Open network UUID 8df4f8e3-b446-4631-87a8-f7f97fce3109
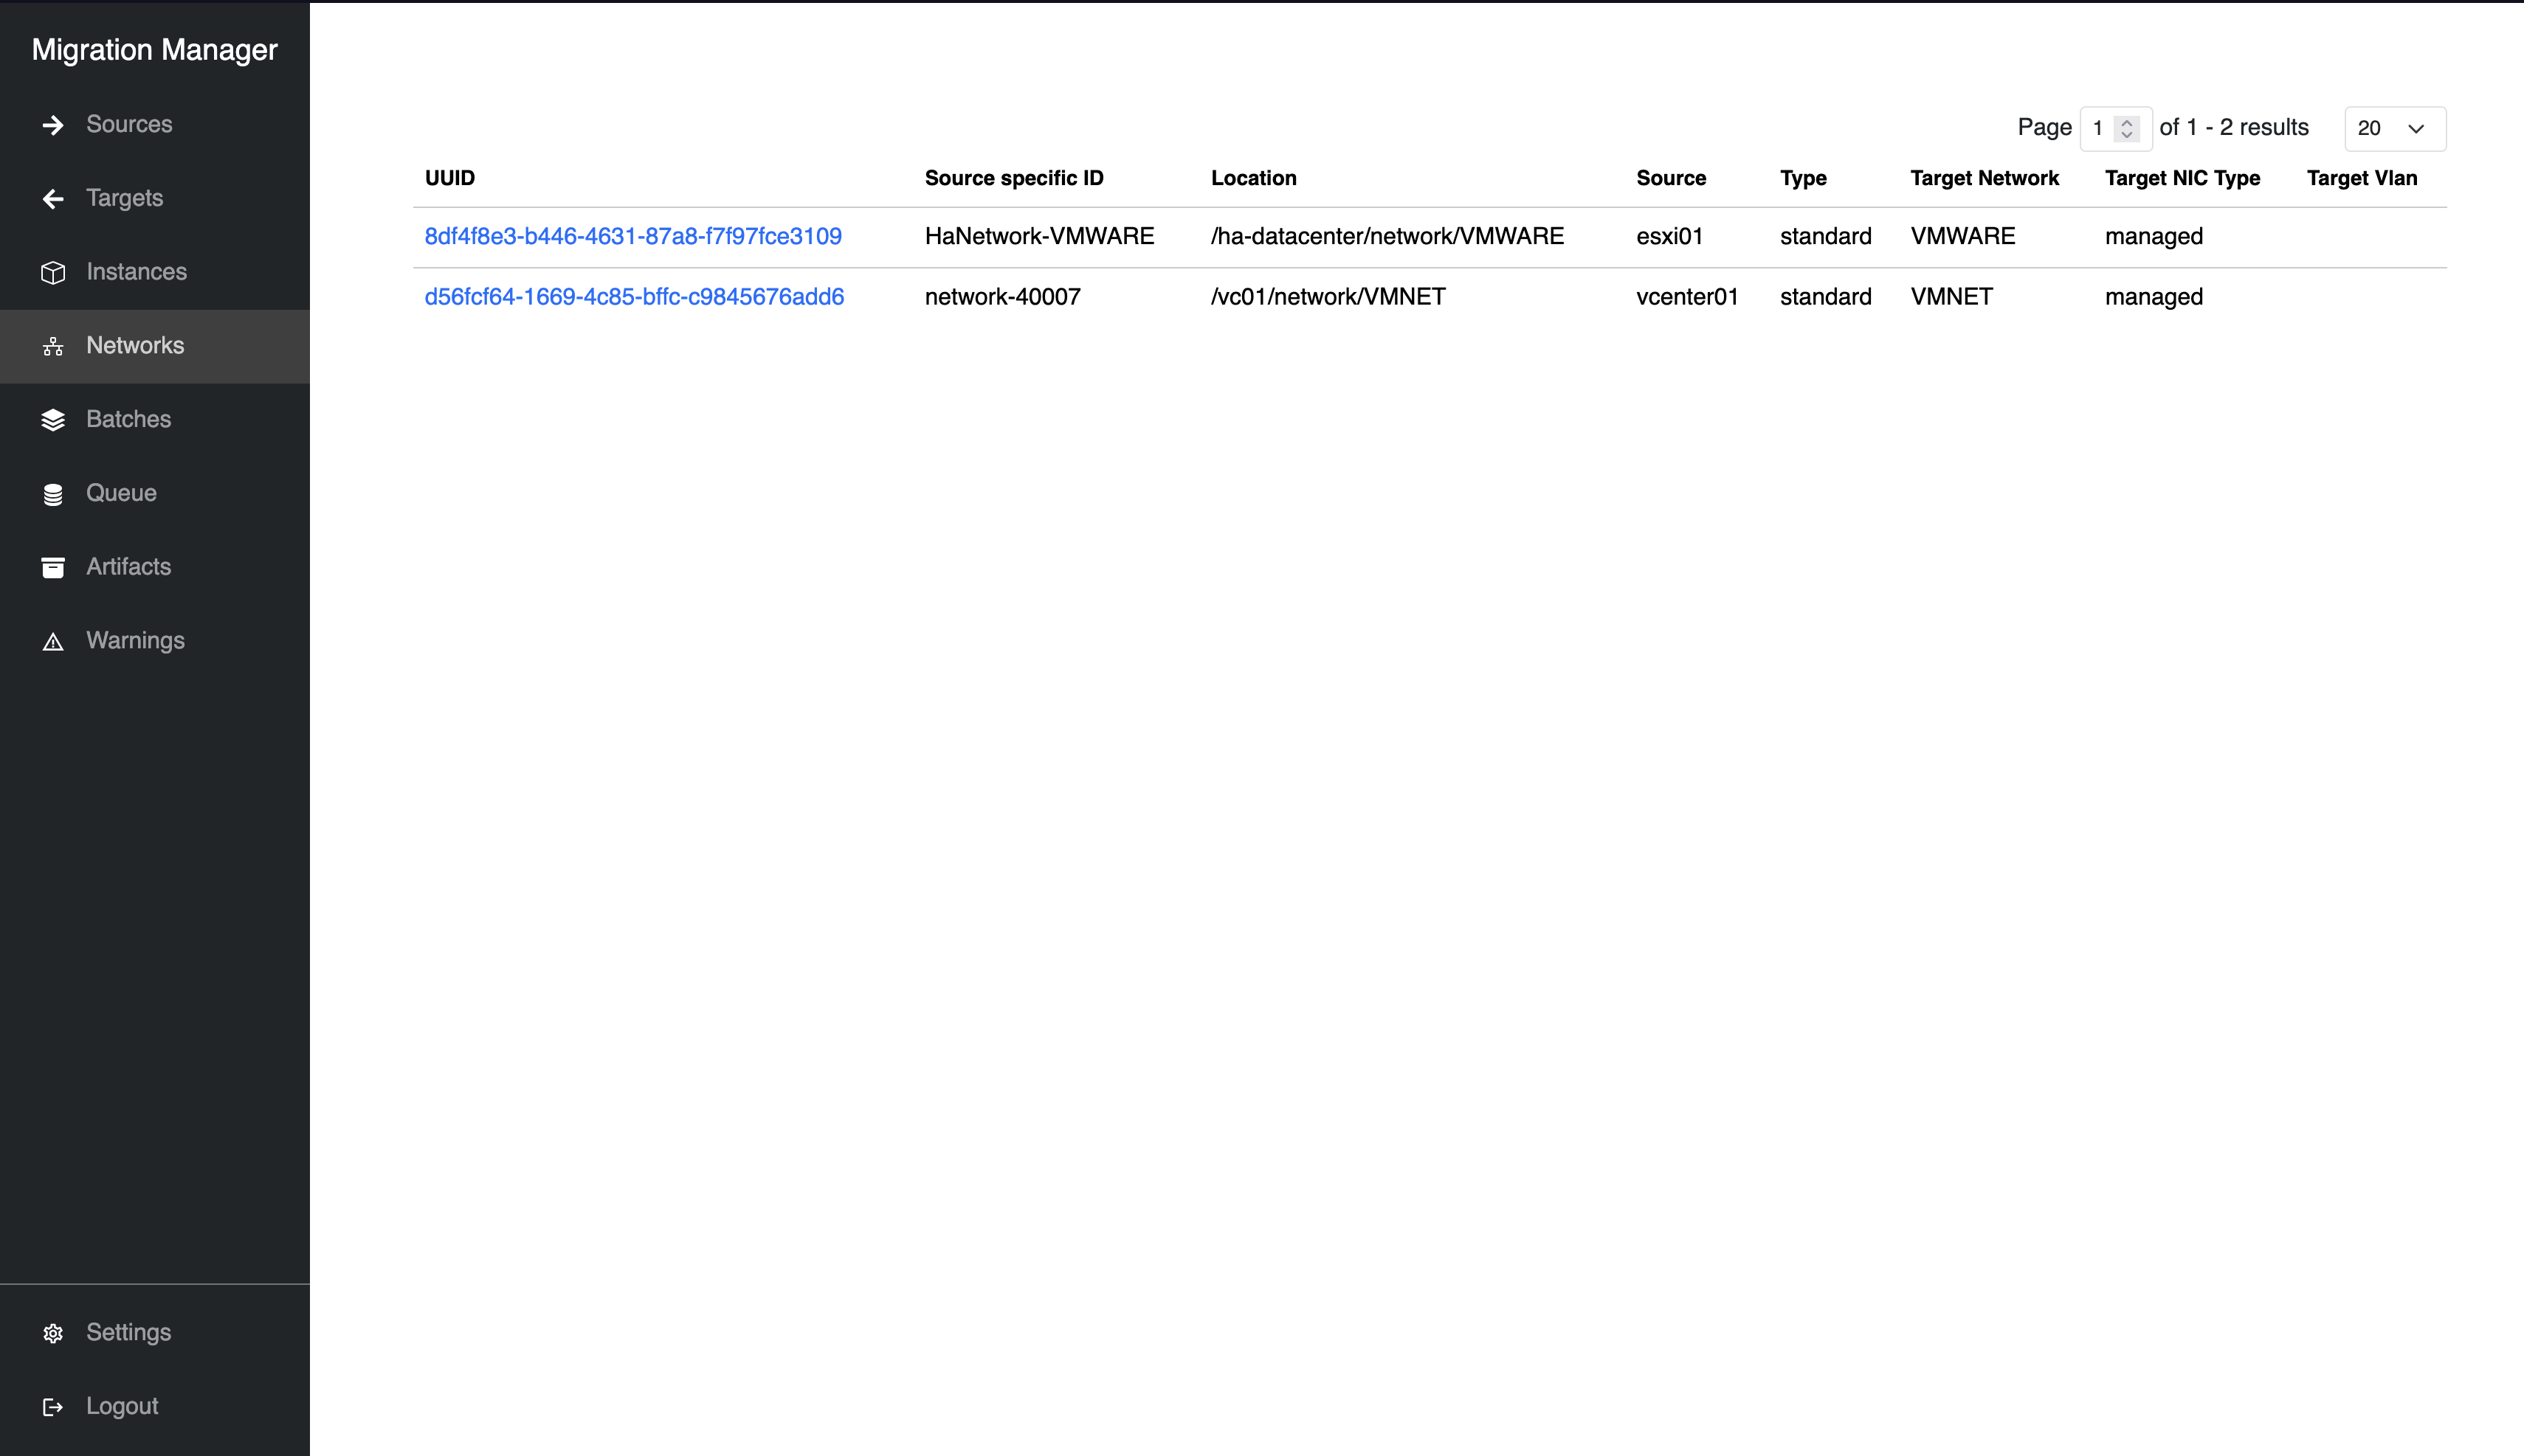Screen dimensions: 2524x1456 tap(632, 237)
